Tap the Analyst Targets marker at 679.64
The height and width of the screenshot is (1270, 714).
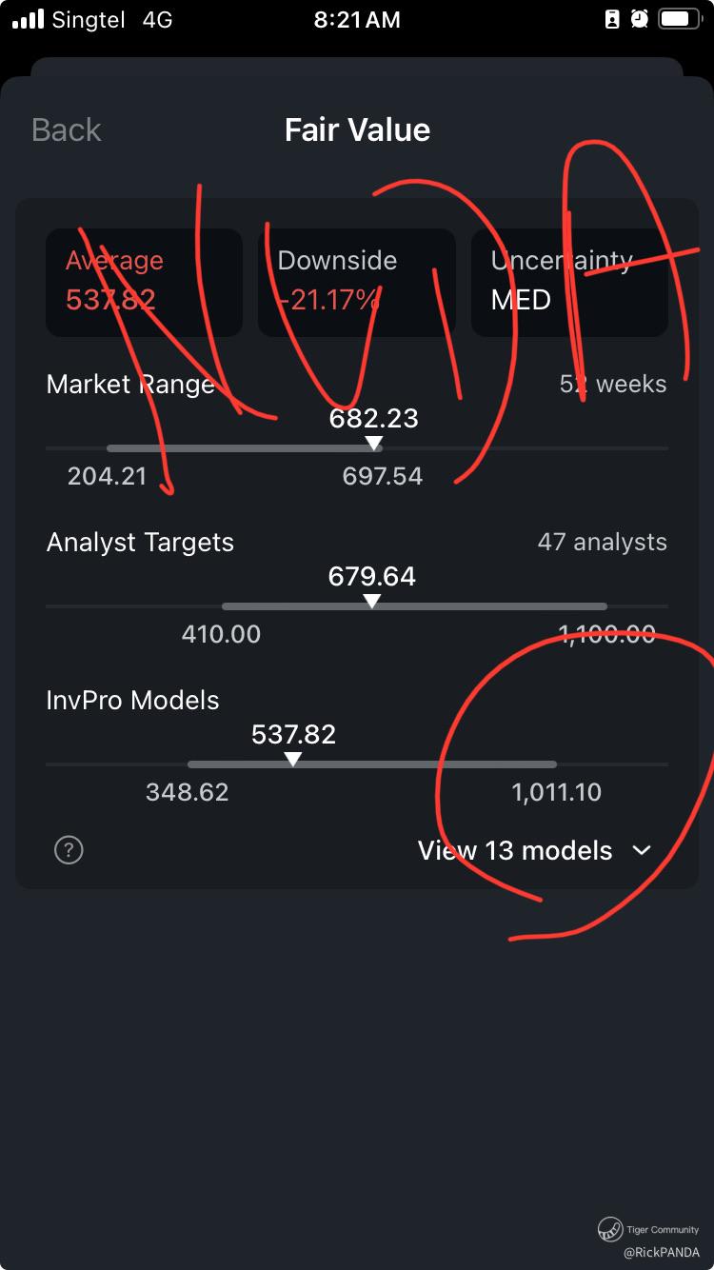click(372, 602)
